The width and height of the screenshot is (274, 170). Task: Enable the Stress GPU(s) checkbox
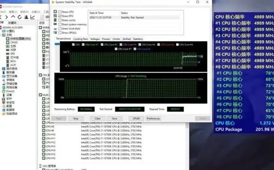click(60, 33)
